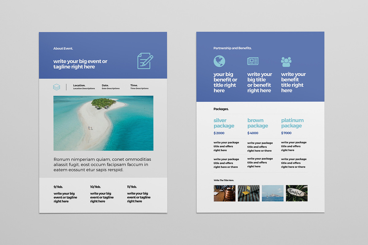This screenshot has height=245, width=368.
Task: Click the stacked layers icon beside Location
Action: [56, 87]
